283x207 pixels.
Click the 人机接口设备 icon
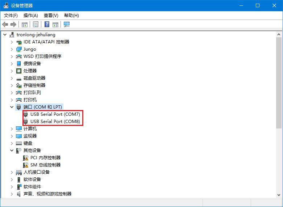tap(19, 172)
